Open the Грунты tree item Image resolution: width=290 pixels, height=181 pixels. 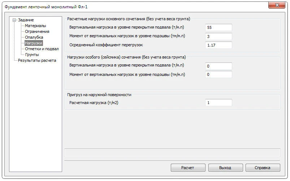point(32,55)
